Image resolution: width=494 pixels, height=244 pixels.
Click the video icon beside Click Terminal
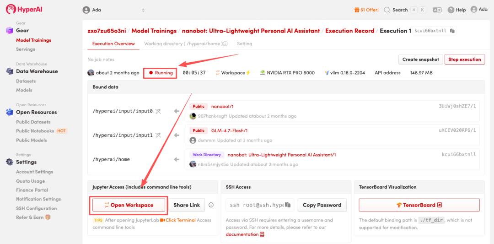162,220
